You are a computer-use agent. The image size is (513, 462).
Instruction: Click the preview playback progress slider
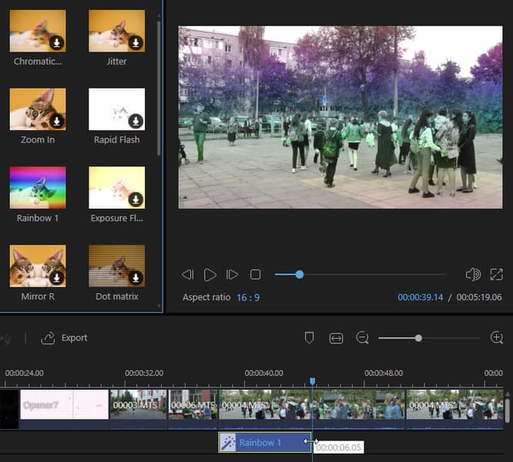point(361,275)
